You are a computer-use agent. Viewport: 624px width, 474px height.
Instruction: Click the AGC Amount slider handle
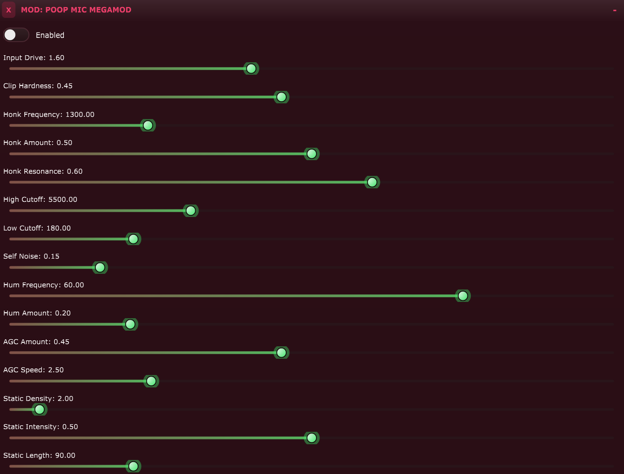tap(281, 353)
